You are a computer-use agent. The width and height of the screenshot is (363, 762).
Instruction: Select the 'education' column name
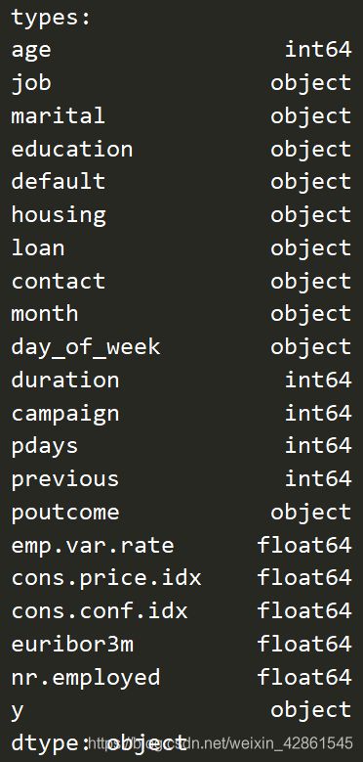[x=72, y=149]
